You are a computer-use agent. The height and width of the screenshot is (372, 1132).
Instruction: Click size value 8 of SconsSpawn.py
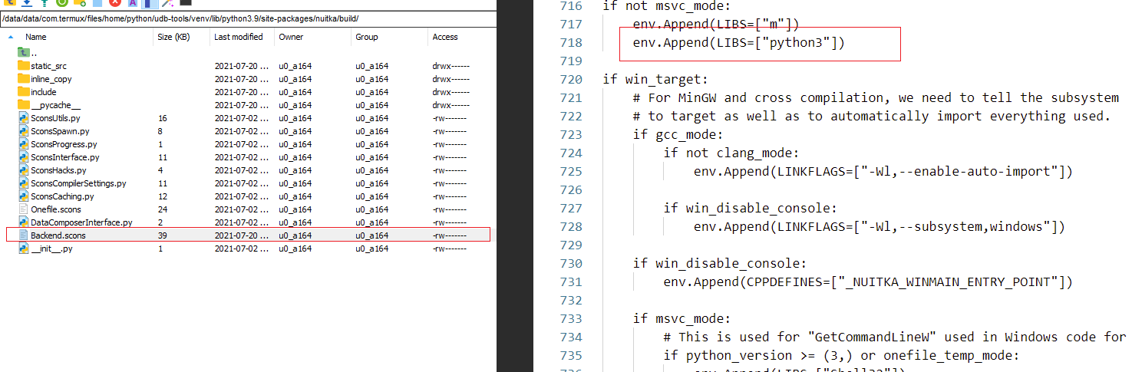[160, 131]
